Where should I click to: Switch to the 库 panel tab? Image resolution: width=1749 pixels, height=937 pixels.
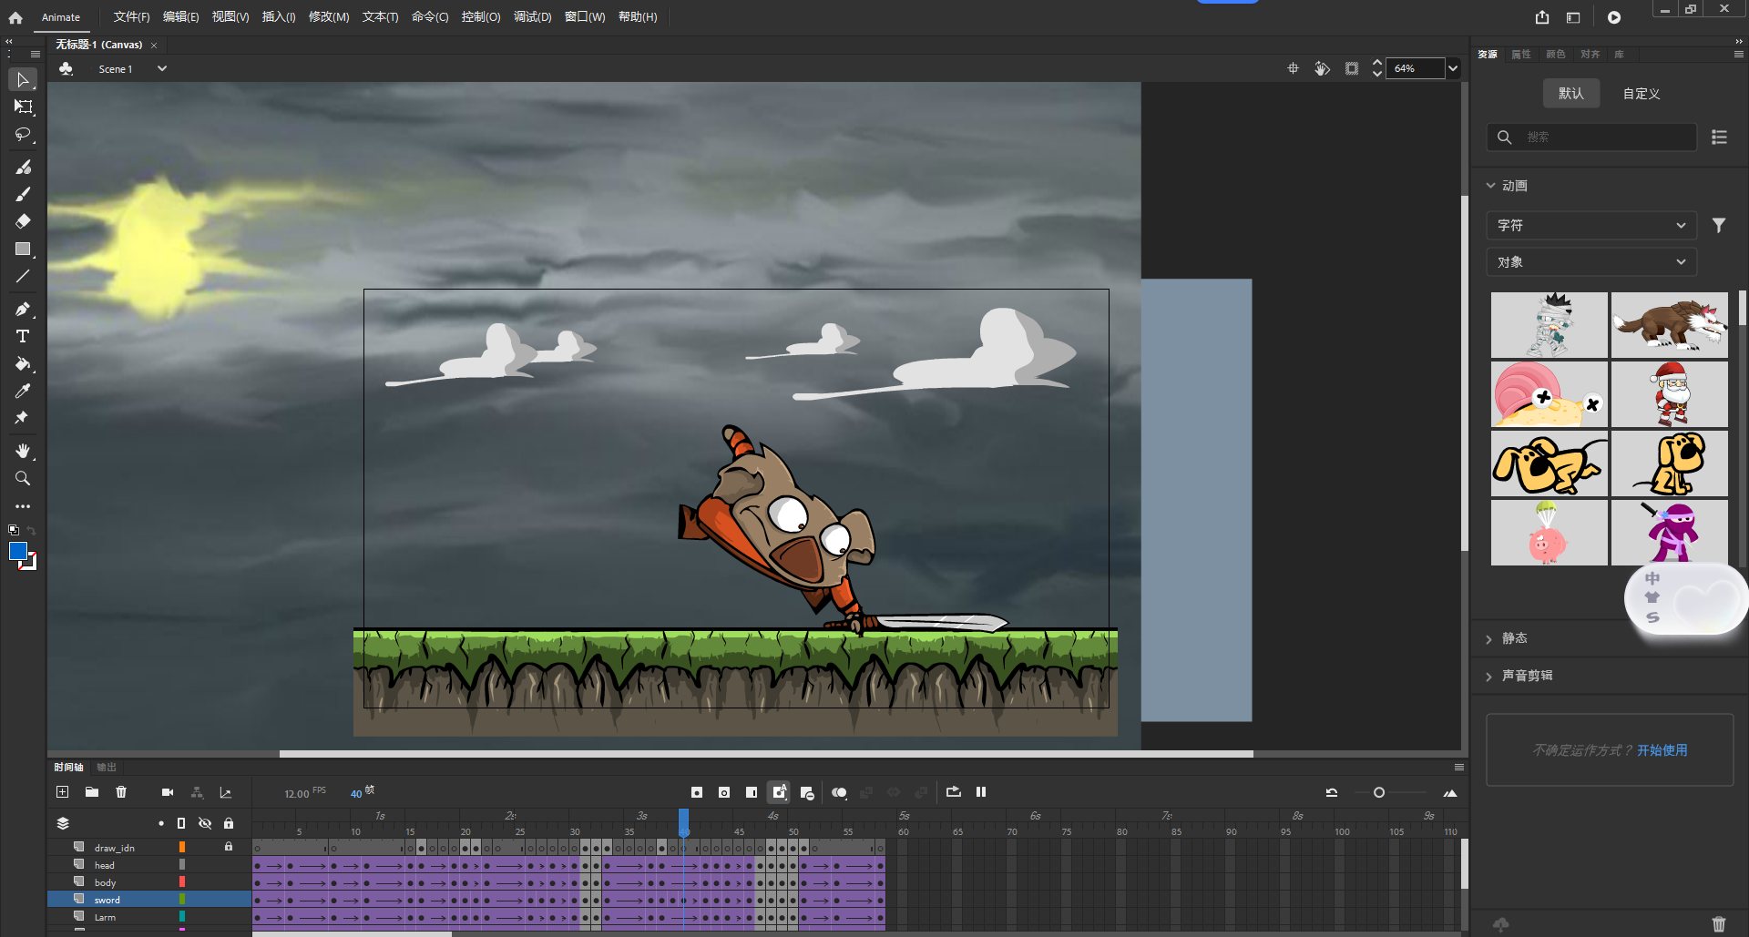(1619, 55)
